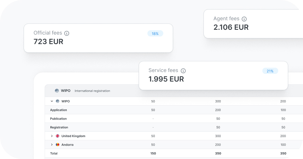This screenshot has width=303, height=159.
Task: Click the info icon beside Service fees
Action: (183, 71)
